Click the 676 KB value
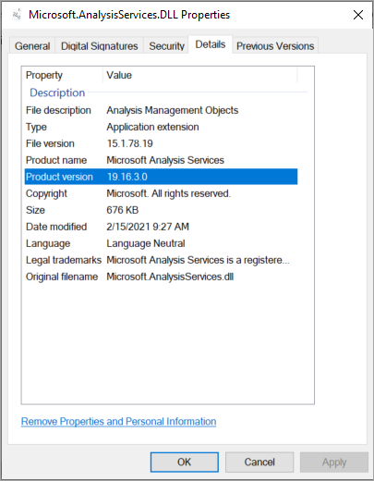The height and width of the screenshot is (481, 374). [x=123, y=210]
